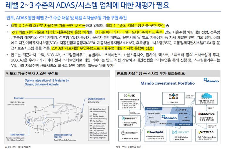
Task: Click the SPARTA logo
Action: [206, 132]
